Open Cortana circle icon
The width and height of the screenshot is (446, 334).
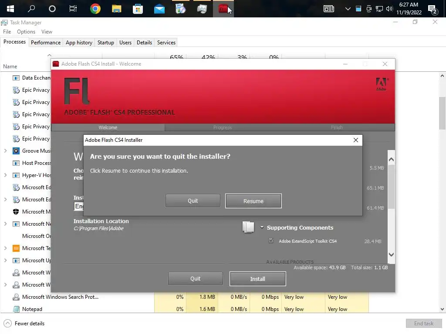coord(52,9)
